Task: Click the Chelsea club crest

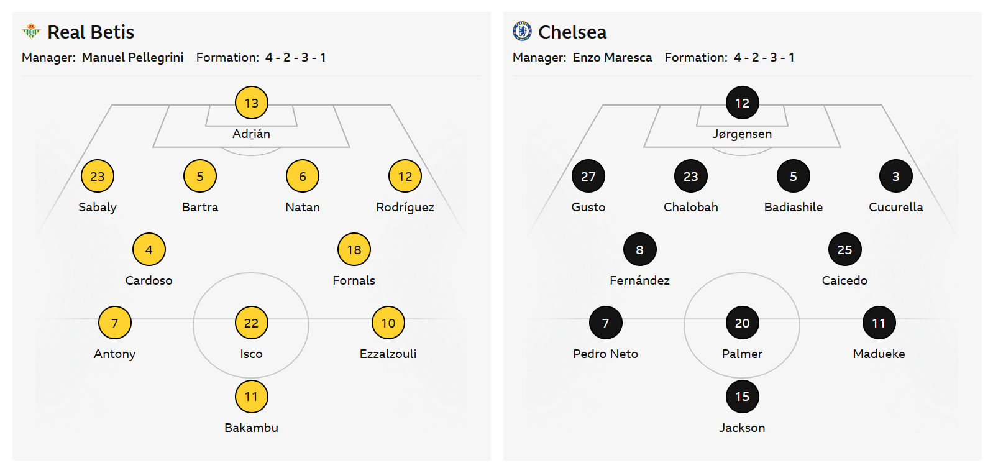Action: (522, 31)
